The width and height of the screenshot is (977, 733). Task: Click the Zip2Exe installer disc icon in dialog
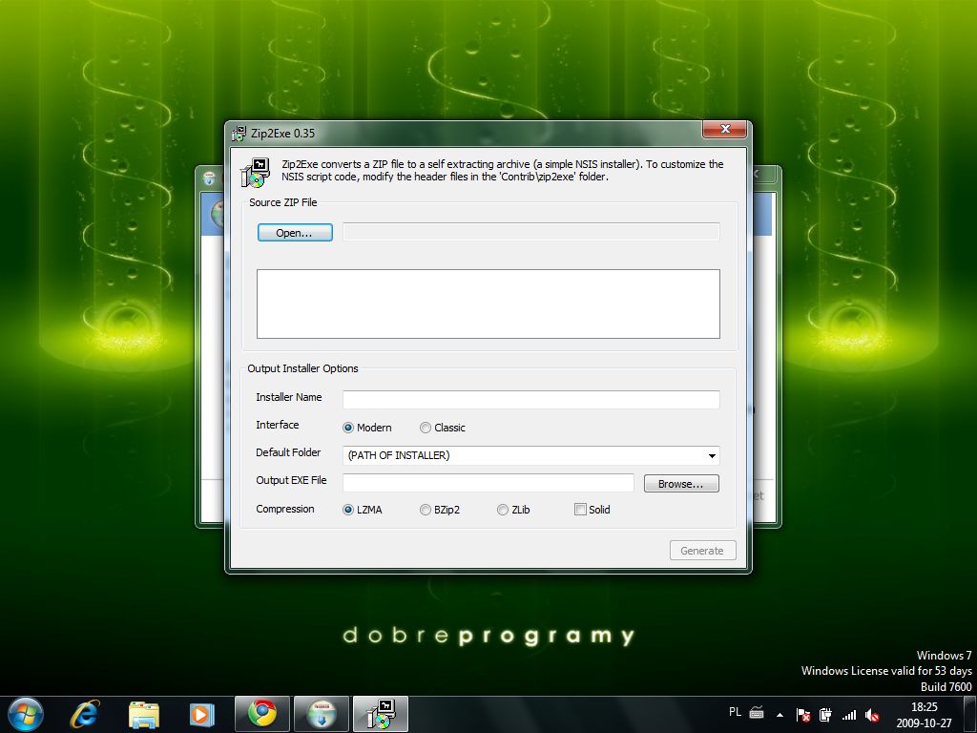point(256,173)
